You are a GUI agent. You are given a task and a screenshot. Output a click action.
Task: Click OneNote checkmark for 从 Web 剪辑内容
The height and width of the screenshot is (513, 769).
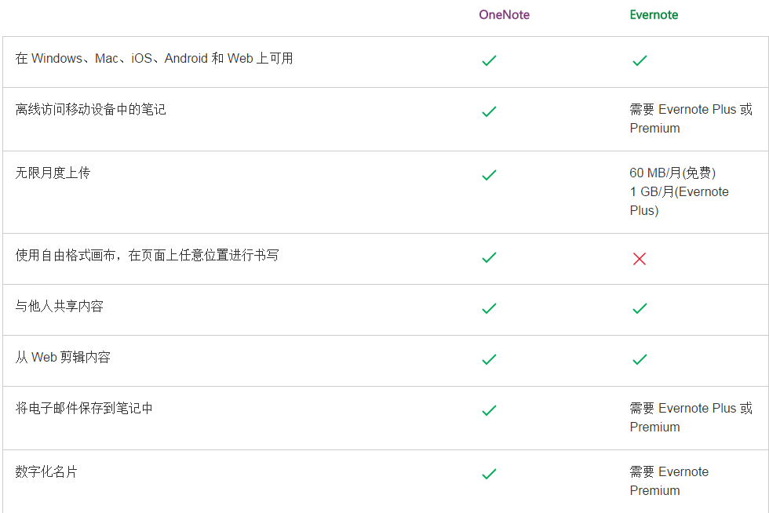click(489, 359)
